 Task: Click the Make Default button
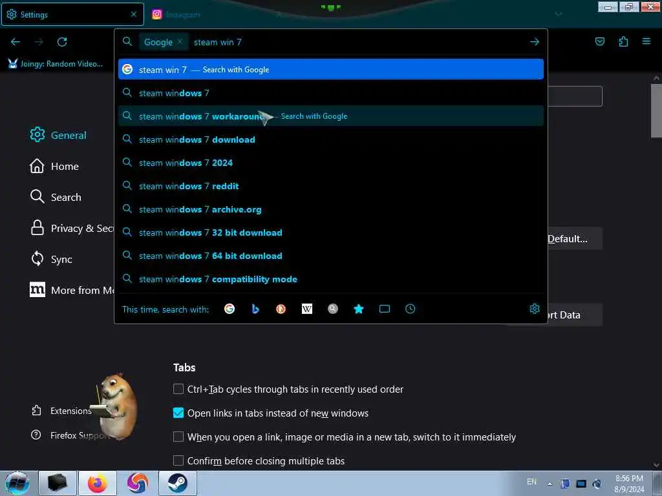coord(575,239)
